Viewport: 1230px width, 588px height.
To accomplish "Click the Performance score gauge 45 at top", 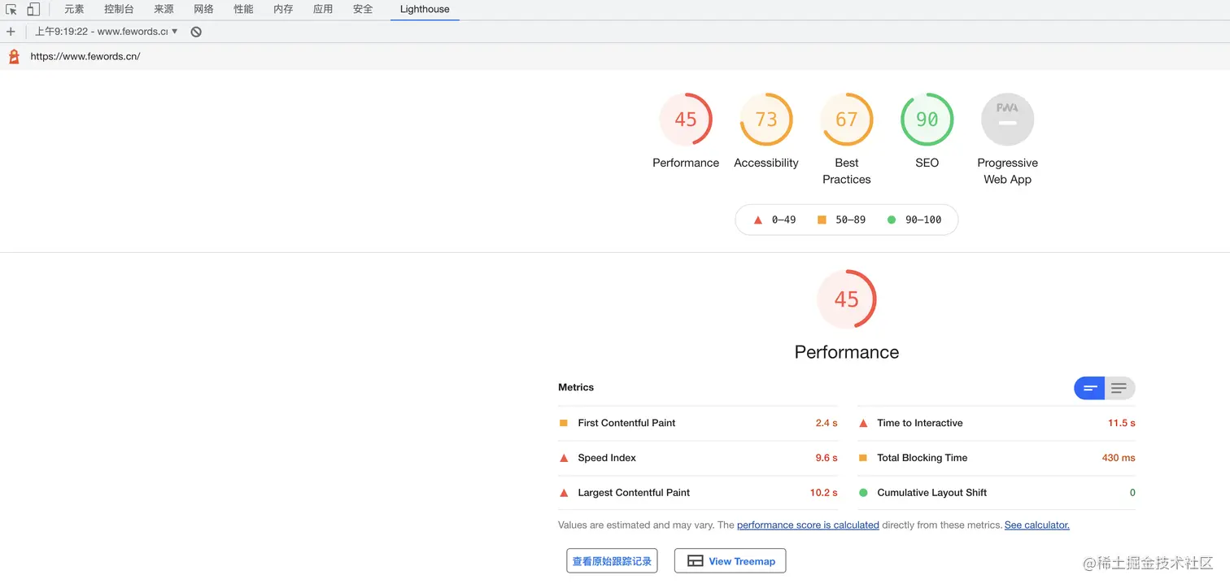I will click(x=686, y=120).
